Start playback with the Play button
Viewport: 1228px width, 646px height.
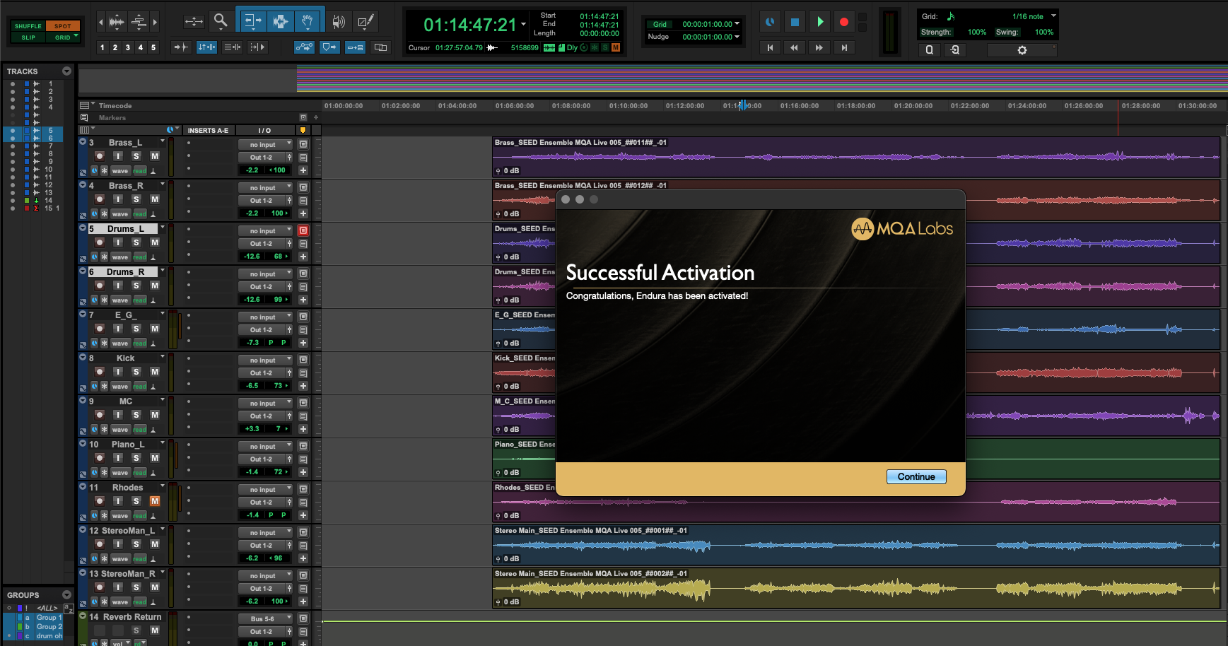tap(820, 22)
